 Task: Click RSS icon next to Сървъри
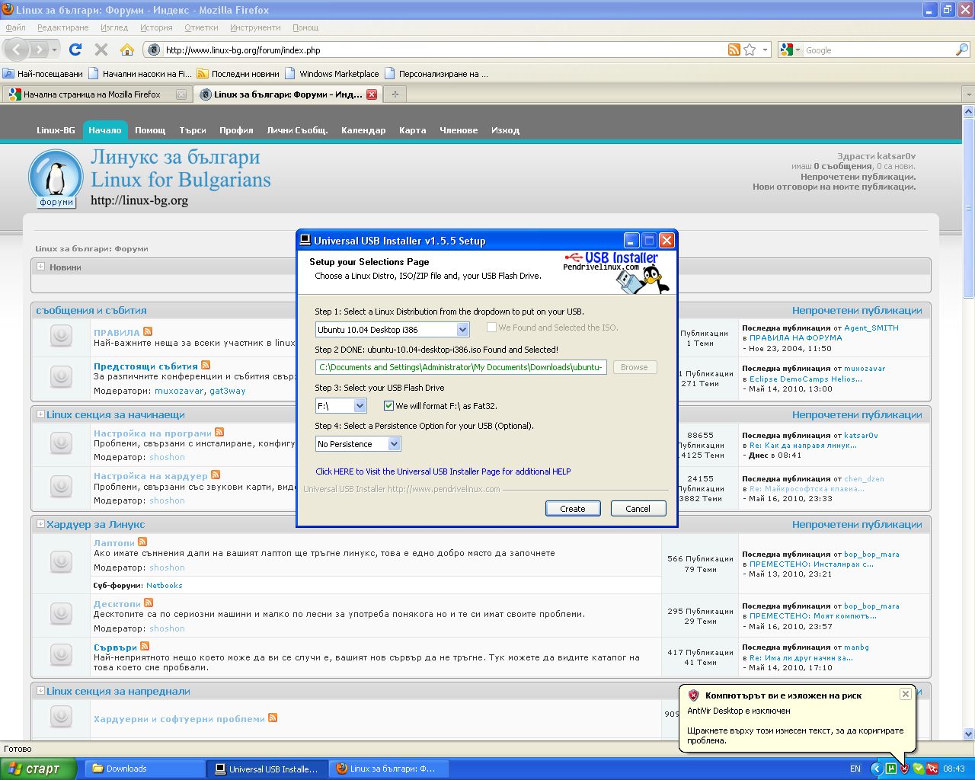coord(145,646)
